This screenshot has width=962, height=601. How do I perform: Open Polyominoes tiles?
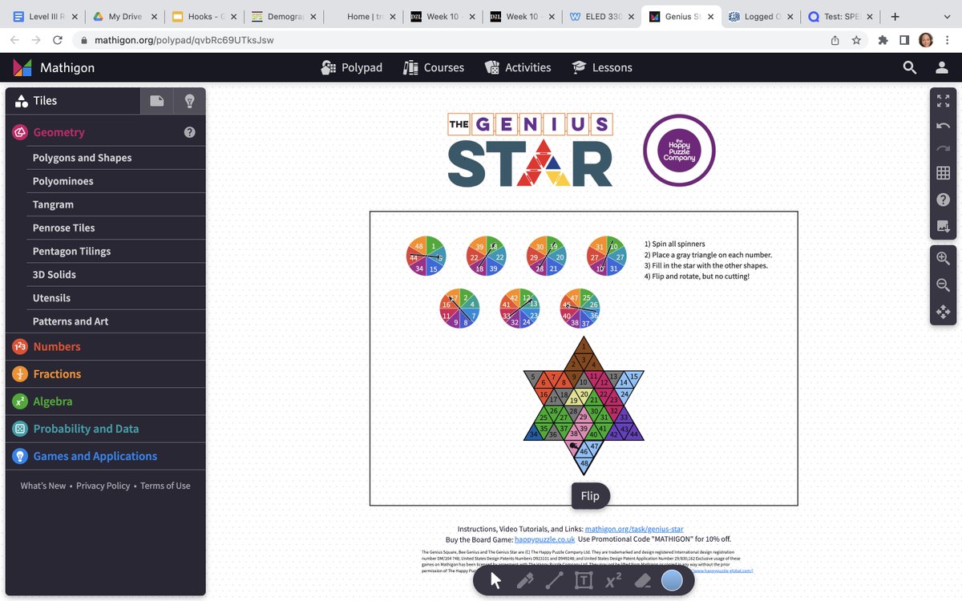tap(116, 181)
